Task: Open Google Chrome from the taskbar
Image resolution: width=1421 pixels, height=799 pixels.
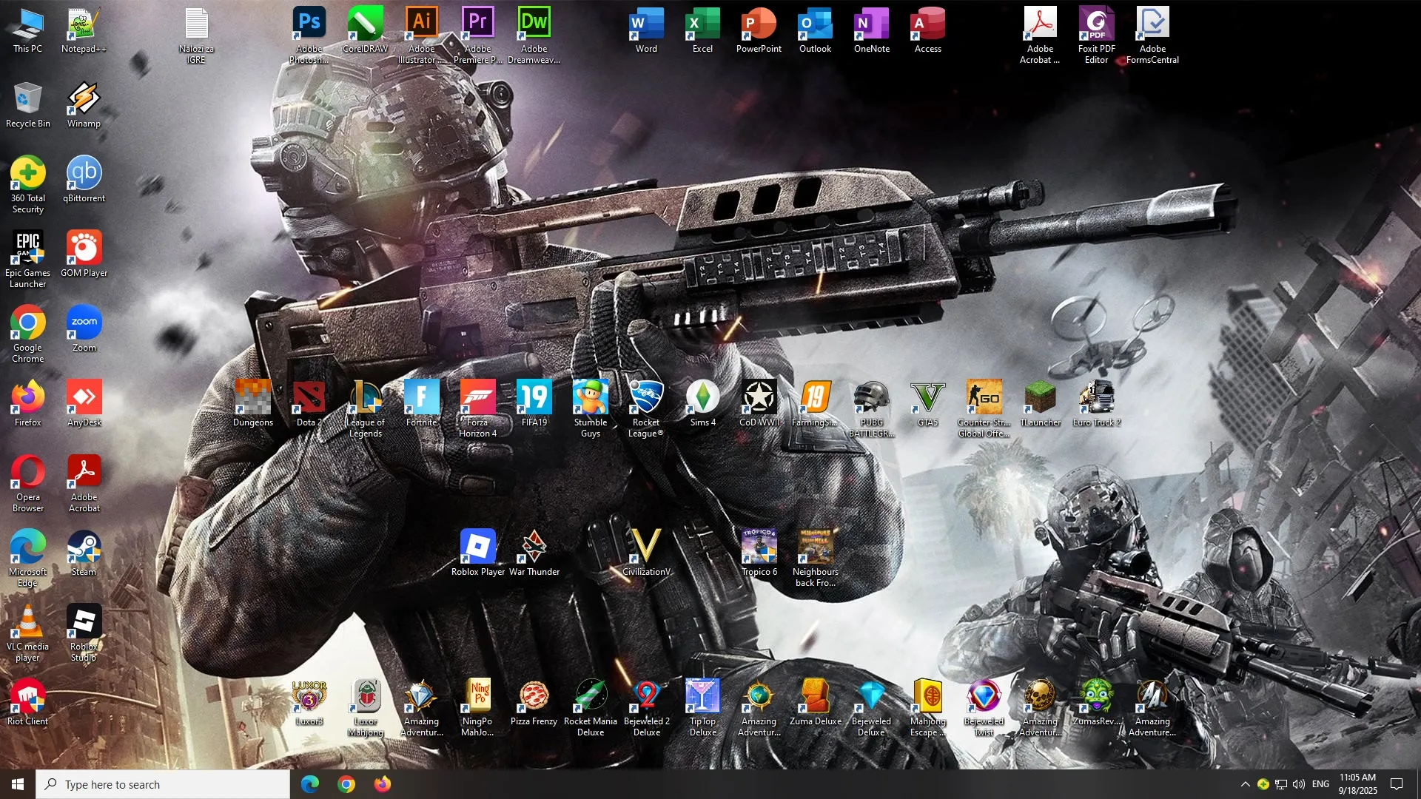Action: pyautogui.click(x=346, y=784)
